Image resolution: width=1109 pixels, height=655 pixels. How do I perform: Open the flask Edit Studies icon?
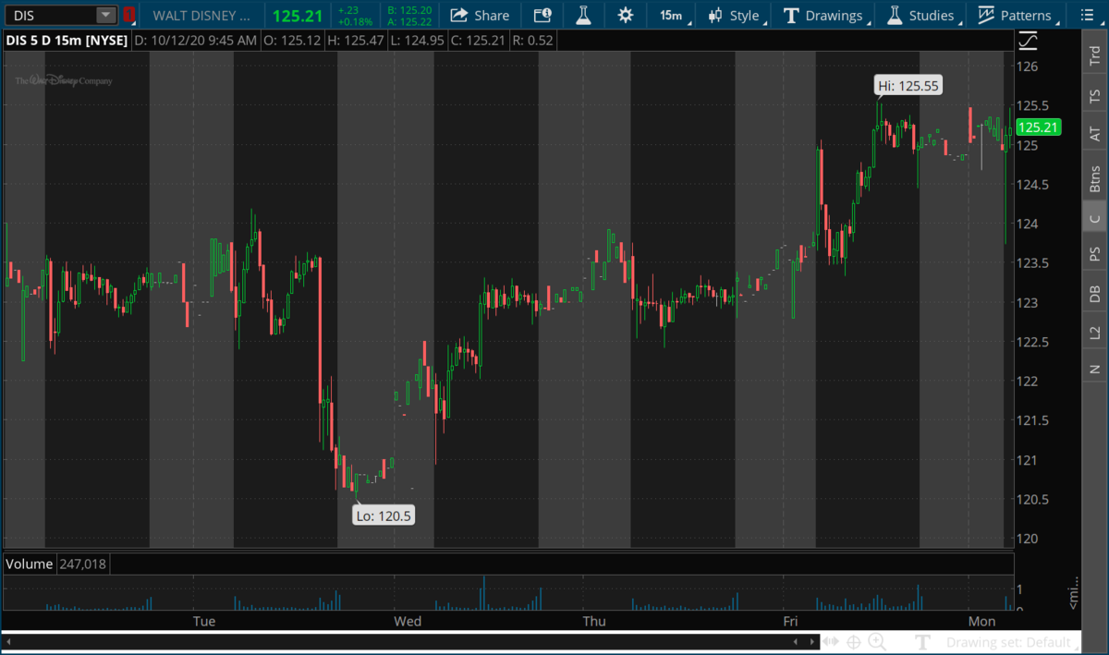click(583, 15)
